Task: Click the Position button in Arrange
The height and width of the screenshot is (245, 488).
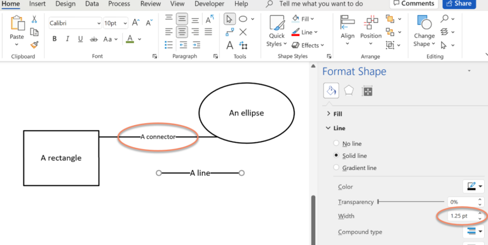Action: pyautogui.click(x=370, y=30)
